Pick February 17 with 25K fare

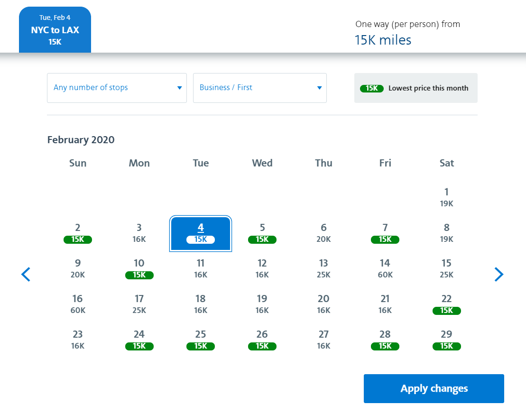[x=139, y=304]
